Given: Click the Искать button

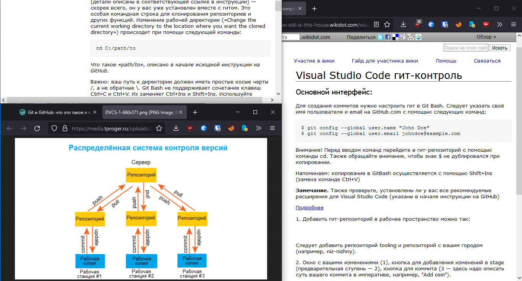Looking at the screenshot, I should coord(500,48).
